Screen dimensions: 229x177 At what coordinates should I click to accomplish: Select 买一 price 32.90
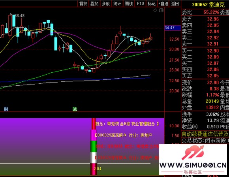(x=213, y=51)
